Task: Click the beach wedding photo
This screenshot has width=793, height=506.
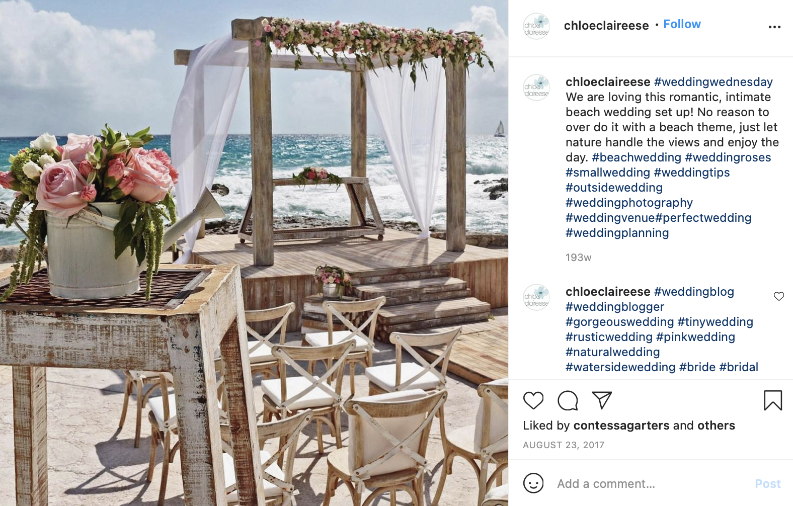Action: pyautogui.click(x=254, y=253)
